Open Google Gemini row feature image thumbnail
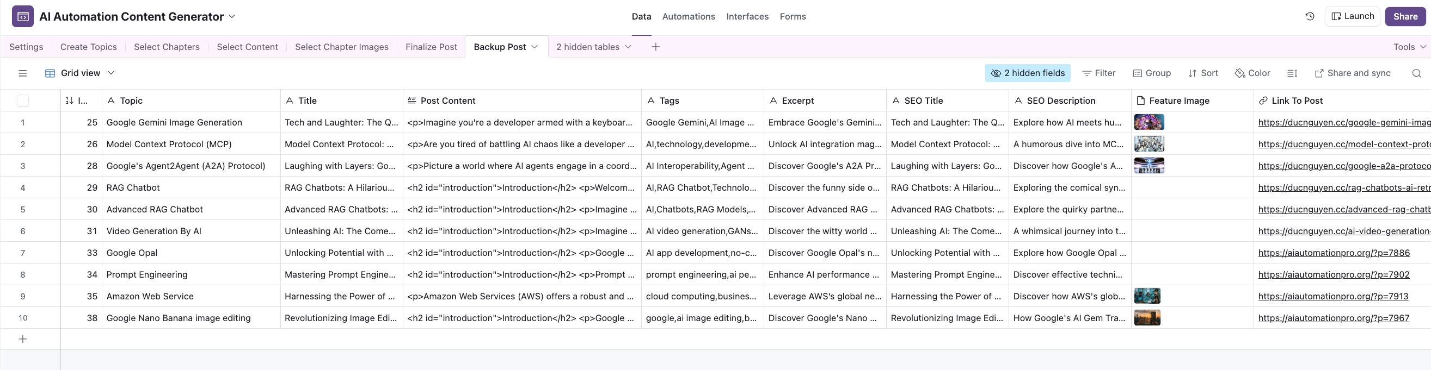Screen dimensions: 1431x370 pyautogui.click(x=1149, y=122)
